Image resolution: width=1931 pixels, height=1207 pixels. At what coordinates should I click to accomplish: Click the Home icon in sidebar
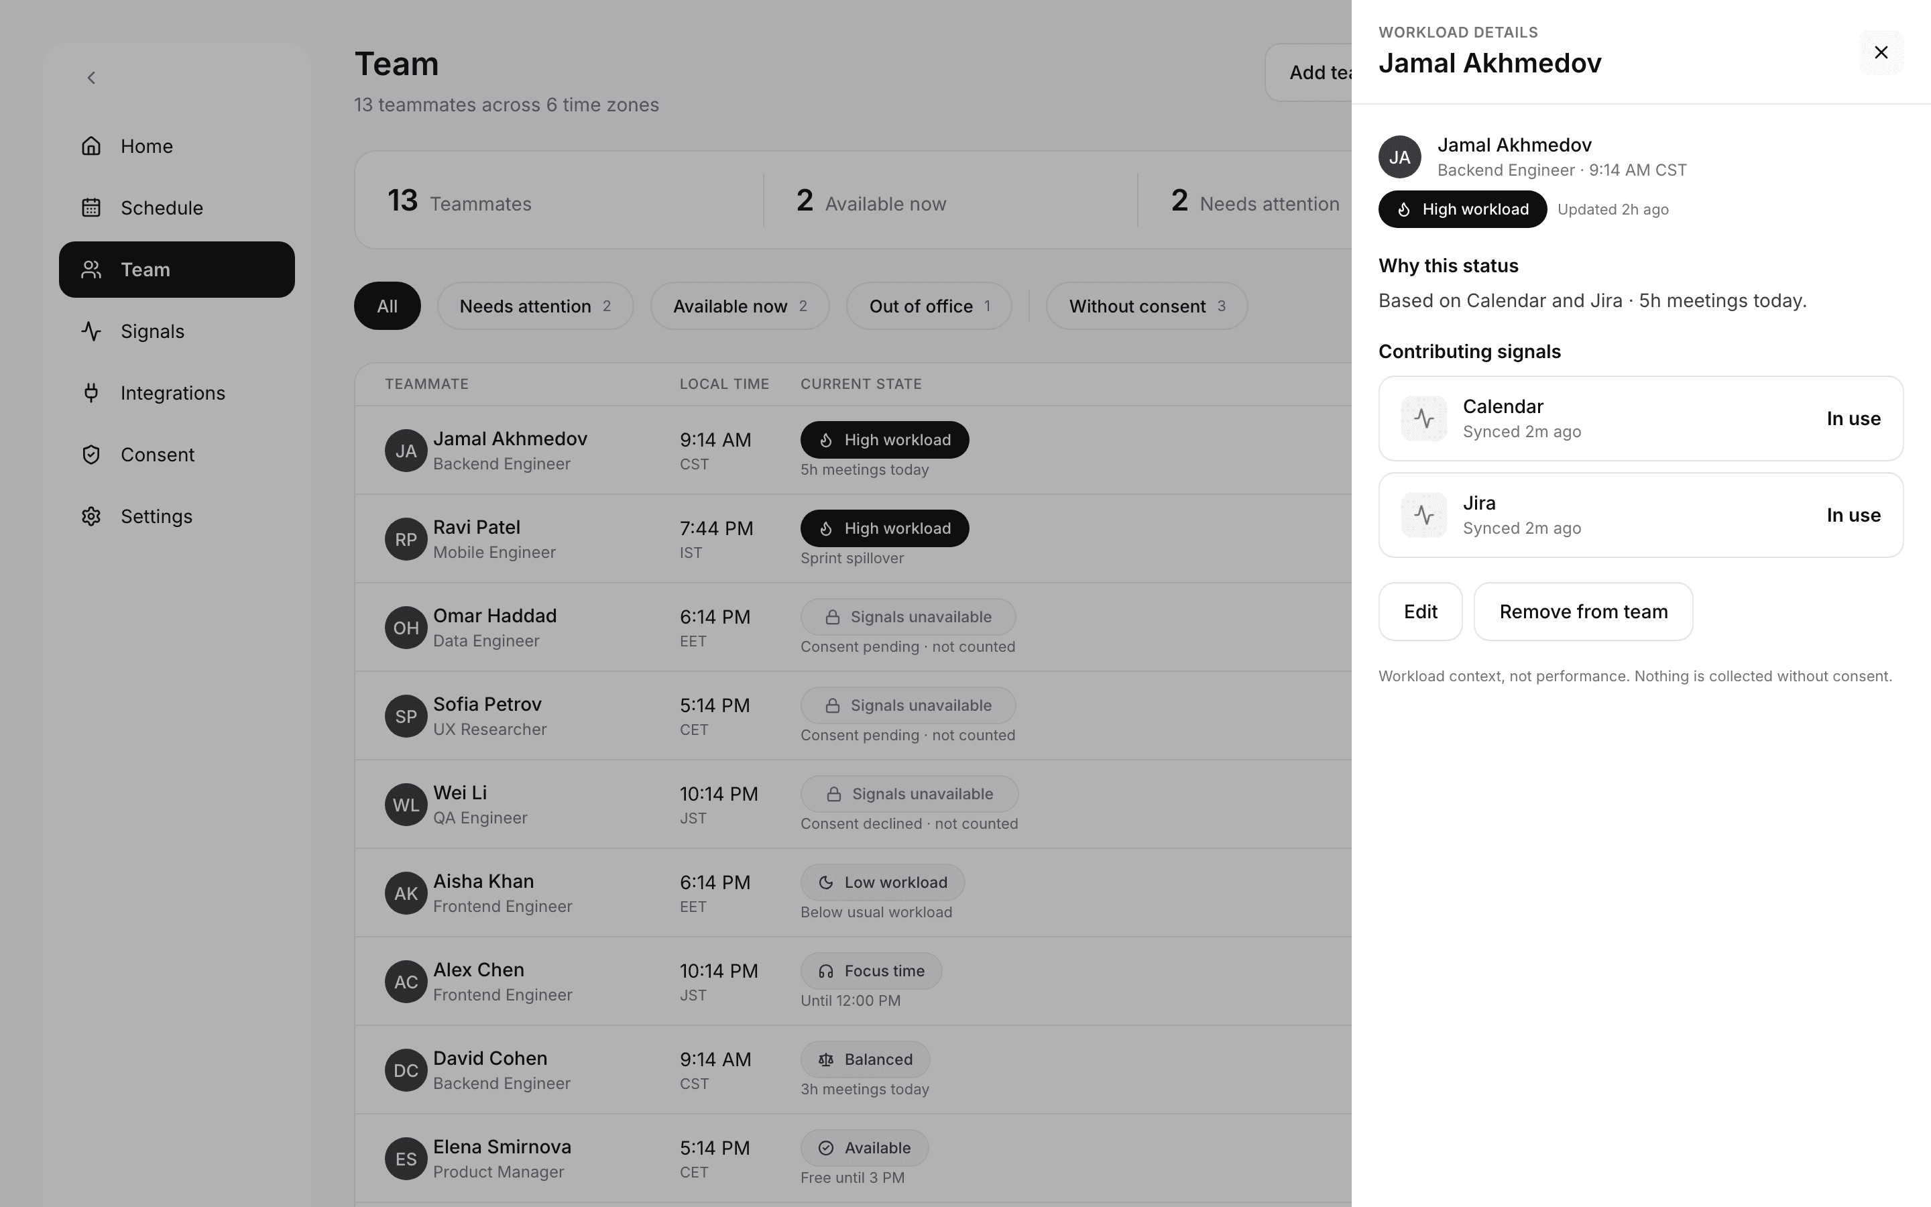91,146
